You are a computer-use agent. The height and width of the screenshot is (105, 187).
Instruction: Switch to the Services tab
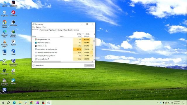pyautogui.click(x=76, y=30)
